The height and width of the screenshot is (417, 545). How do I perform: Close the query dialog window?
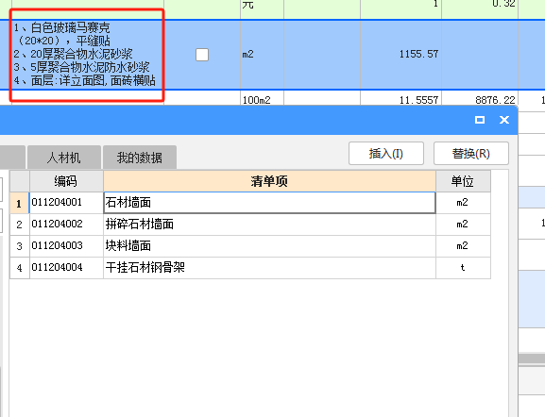[x=504, y=120]
